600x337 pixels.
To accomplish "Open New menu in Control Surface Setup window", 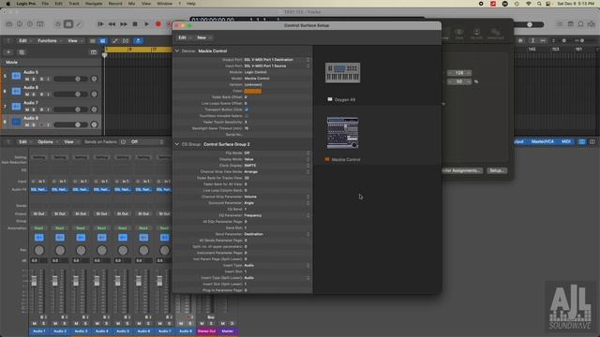I will click(x=203, y=37).
